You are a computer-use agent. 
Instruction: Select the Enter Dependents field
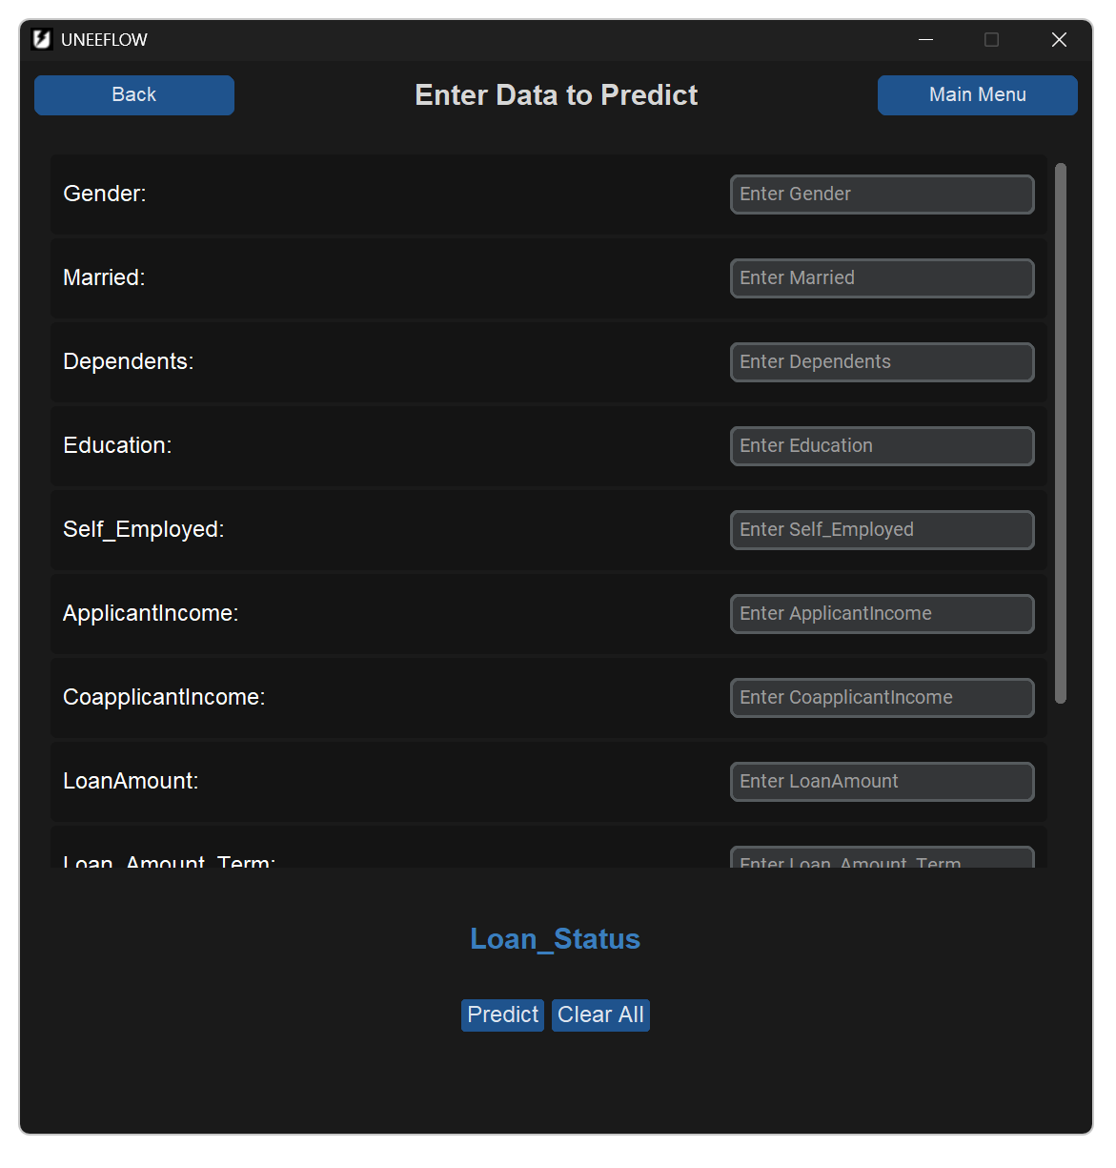point(882,362)
